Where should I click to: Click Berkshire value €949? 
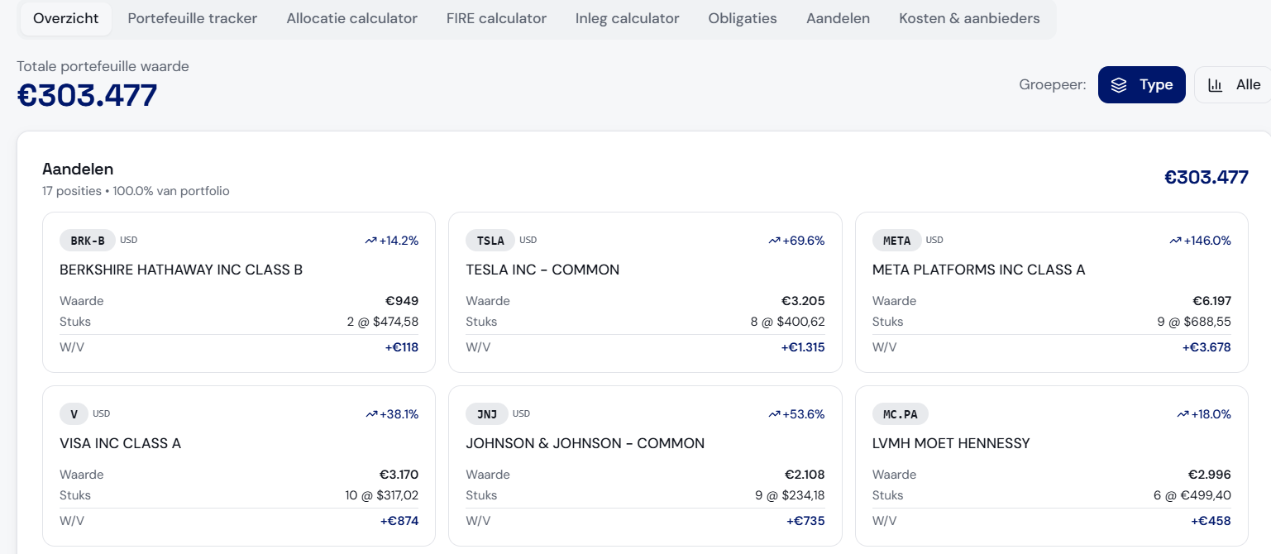402,301
